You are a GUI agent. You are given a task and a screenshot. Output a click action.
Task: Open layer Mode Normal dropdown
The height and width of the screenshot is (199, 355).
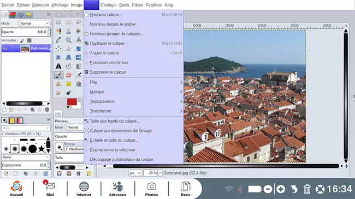click(34, 23)
